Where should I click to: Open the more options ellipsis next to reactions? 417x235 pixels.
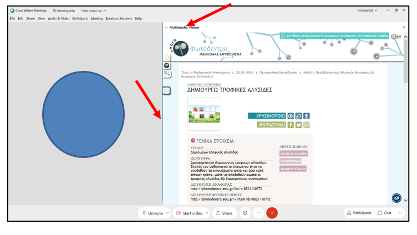pyautogui.click(x=258, y=213)
